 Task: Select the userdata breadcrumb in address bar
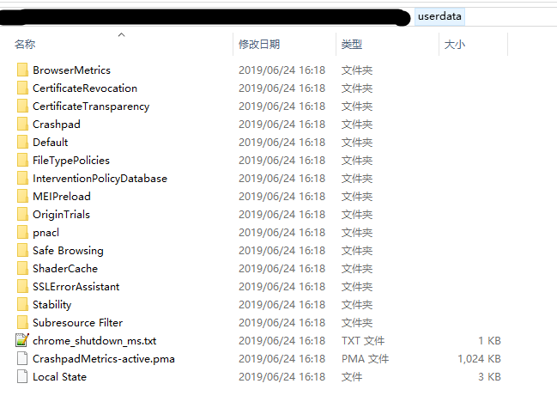pyautogui.click(x=439, y=16)
